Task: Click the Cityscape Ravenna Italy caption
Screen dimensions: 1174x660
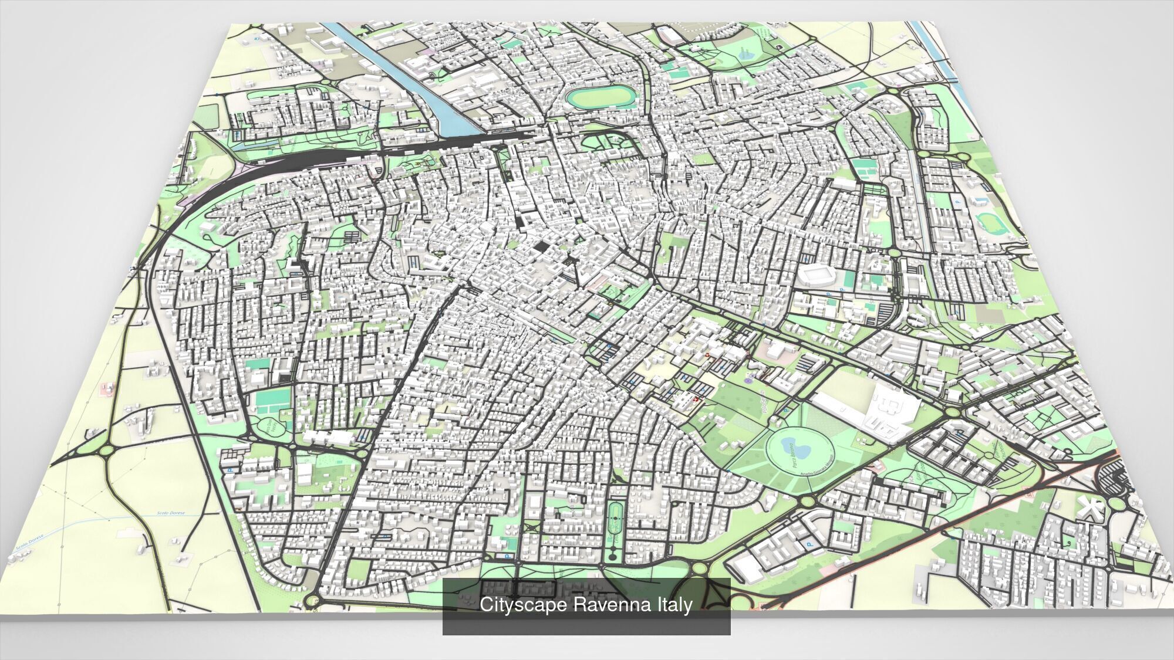Action: tap(586, 605)
